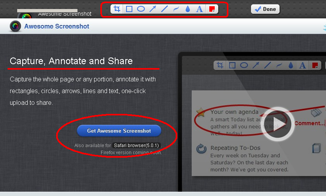326x196 pixels.
Task: Click the Blur droplet icon in video preview
Action: click(291, 65)
